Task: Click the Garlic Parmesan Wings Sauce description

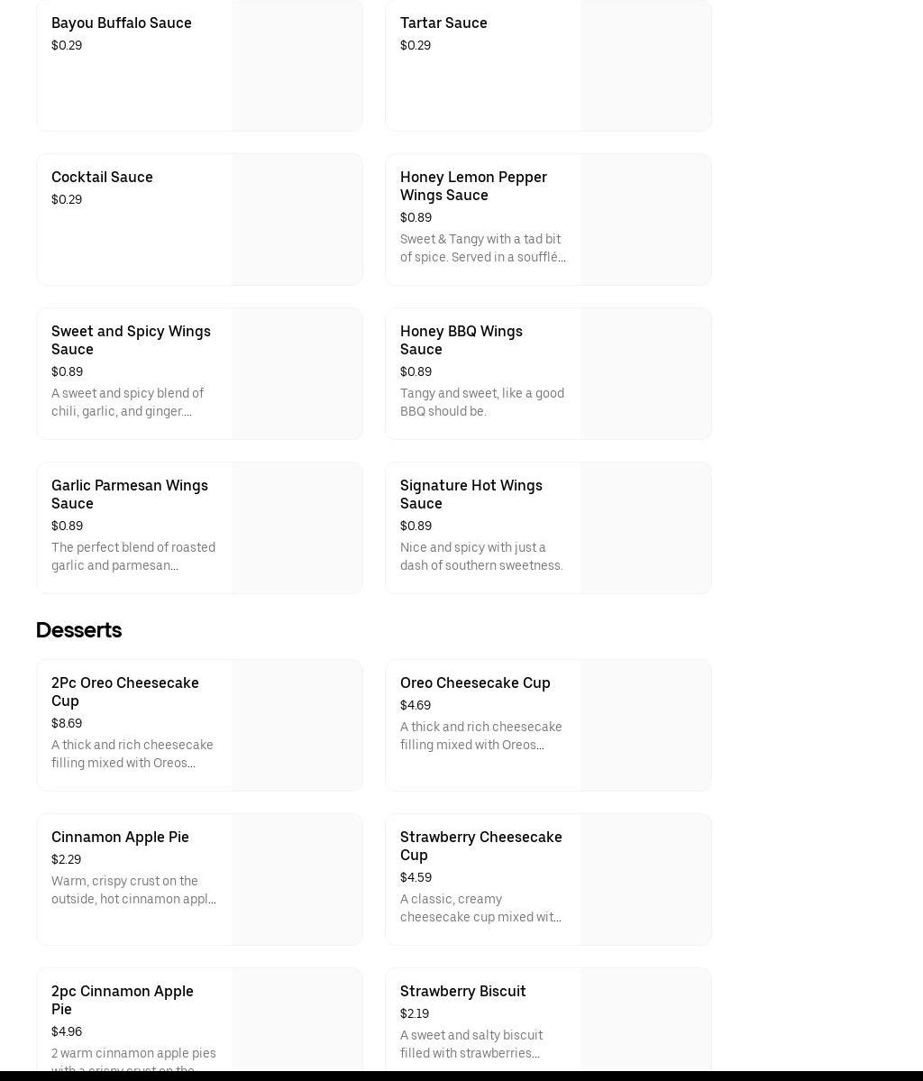Action: tap(133, 556)
